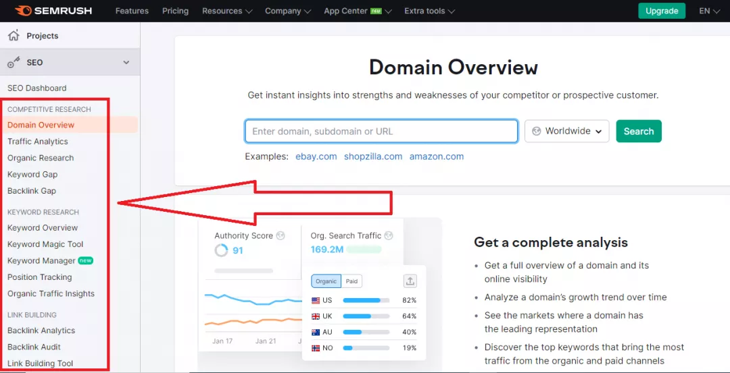730x373 pixels.
Task: Open Keyword Magic Tool
Action: [x=45, y=244]
